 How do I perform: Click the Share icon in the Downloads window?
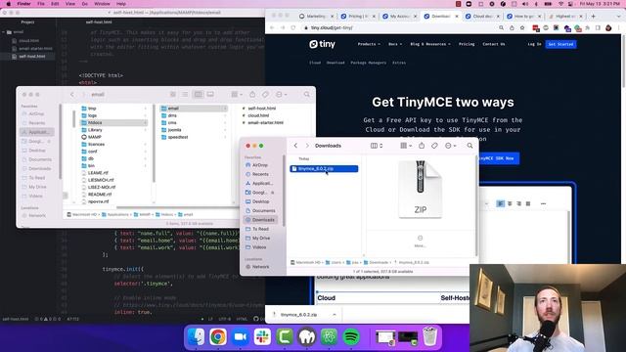422,146
